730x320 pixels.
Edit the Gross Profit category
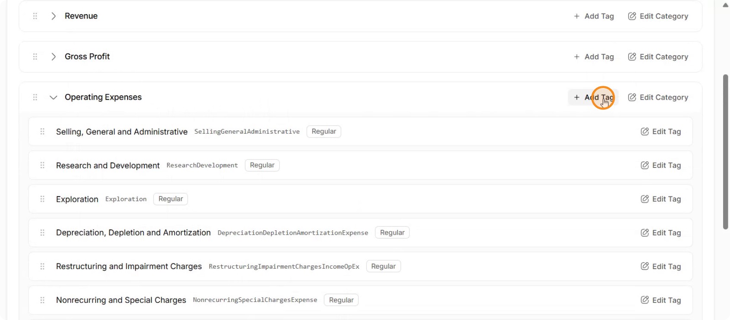658,56
